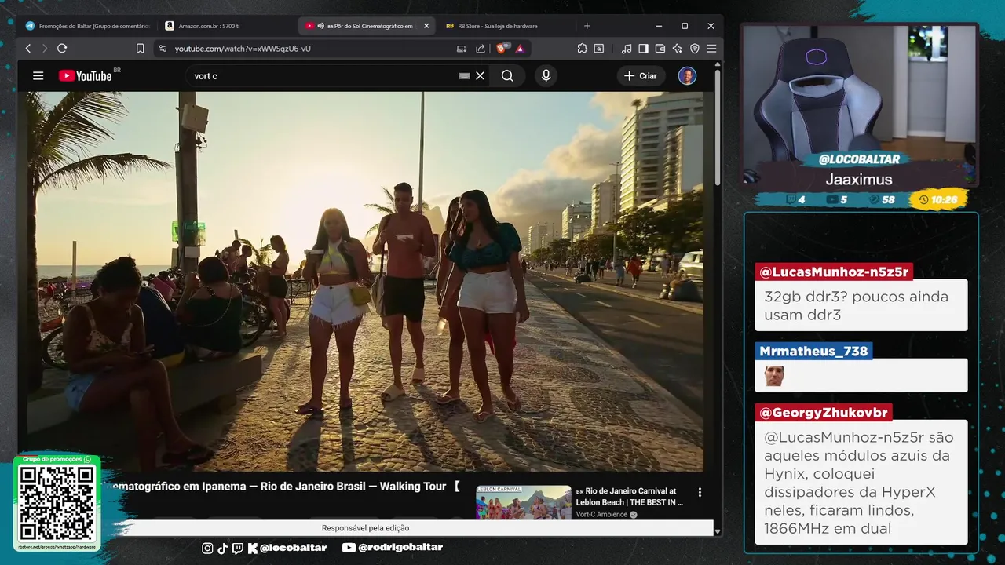The height and width of the screenshot is (565, 1005).
Task: Click the Twitch icon in the footer
Action: click(238, 549)
